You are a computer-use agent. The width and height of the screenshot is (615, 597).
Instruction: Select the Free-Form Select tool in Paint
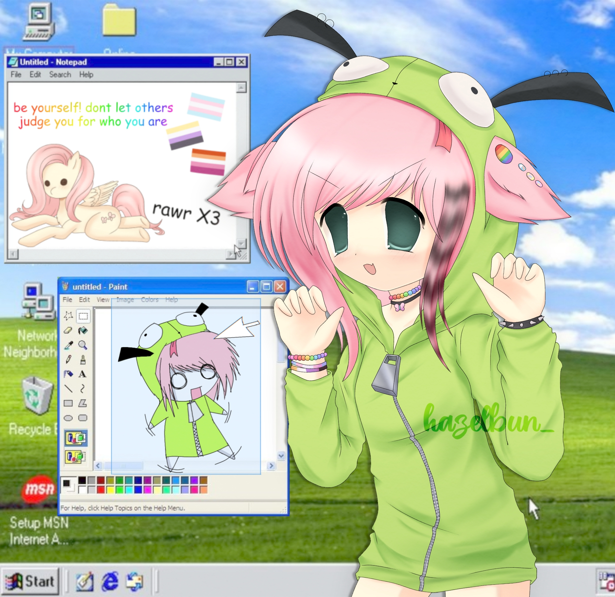pyautogui.click(x=68, y=316)
